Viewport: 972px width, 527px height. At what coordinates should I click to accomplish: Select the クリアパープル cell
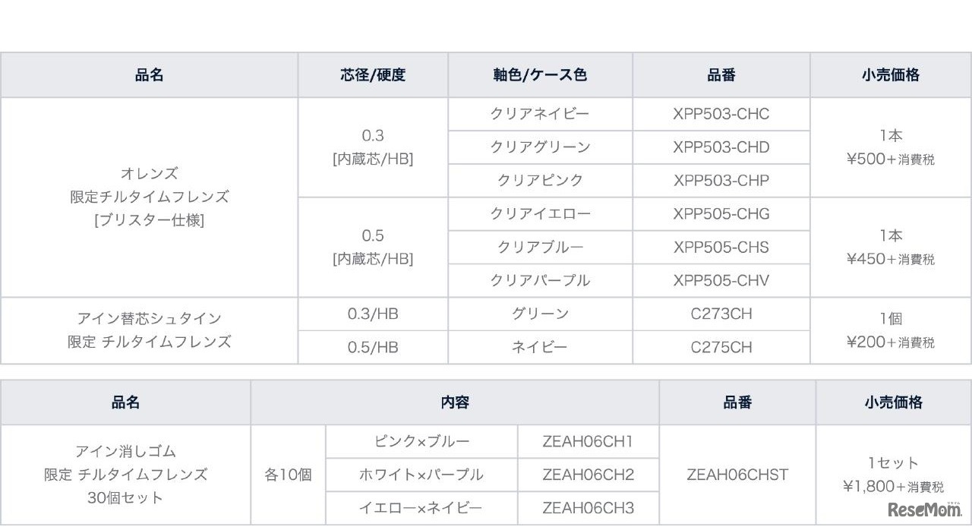tap(540, 280)
